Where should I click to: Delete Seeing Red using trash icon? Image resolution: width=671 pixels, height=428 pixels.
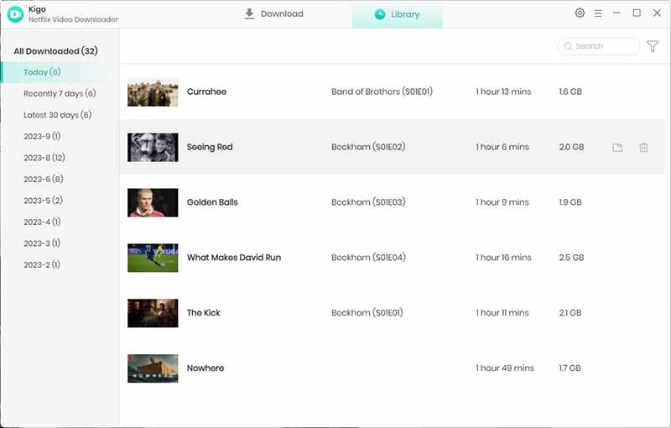click(x=643, y=148)
